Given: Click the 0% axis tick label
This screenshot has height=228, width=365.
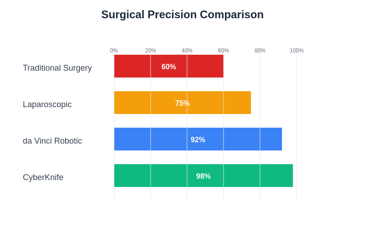Looking at the screenshot, I should tap(114, 51).
